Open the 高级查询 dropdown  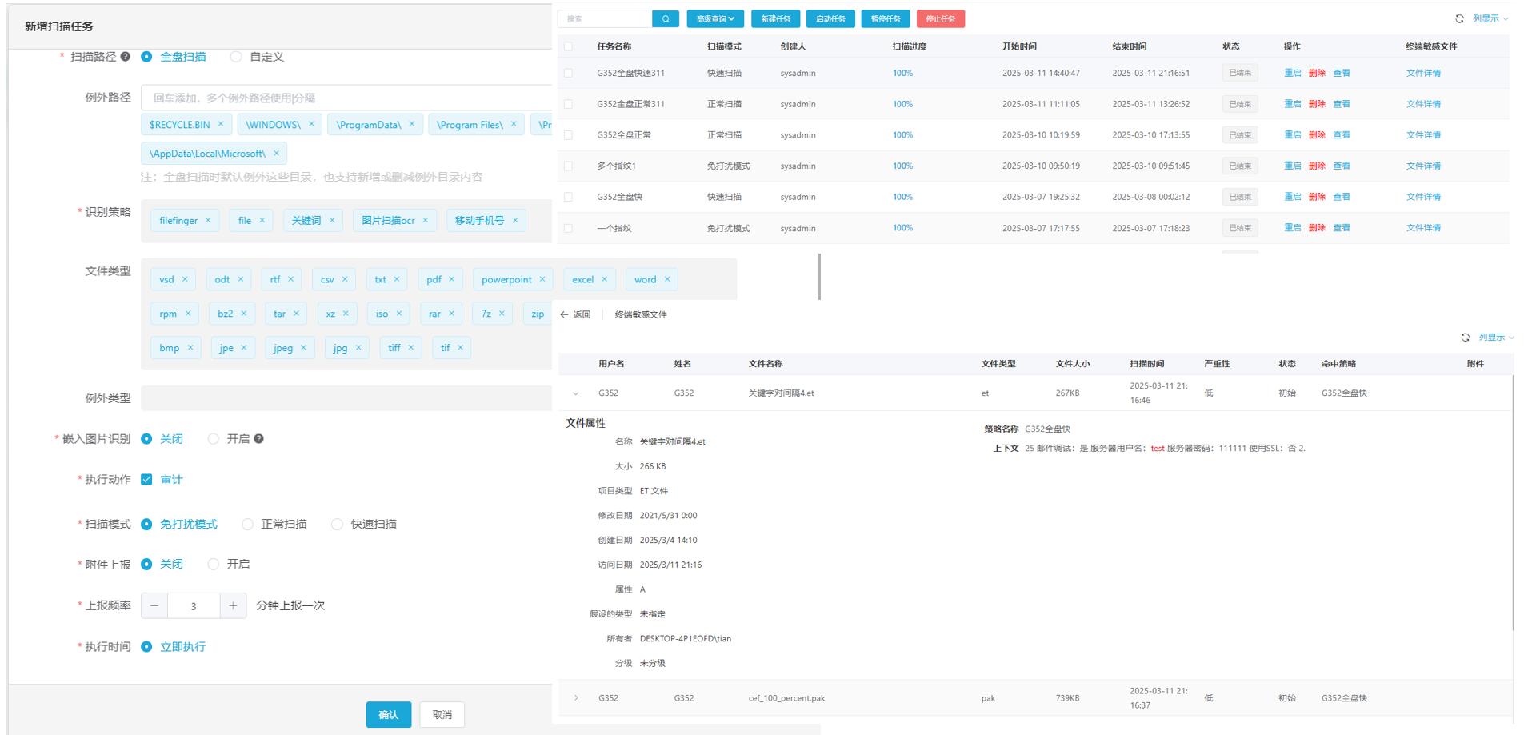714,19
